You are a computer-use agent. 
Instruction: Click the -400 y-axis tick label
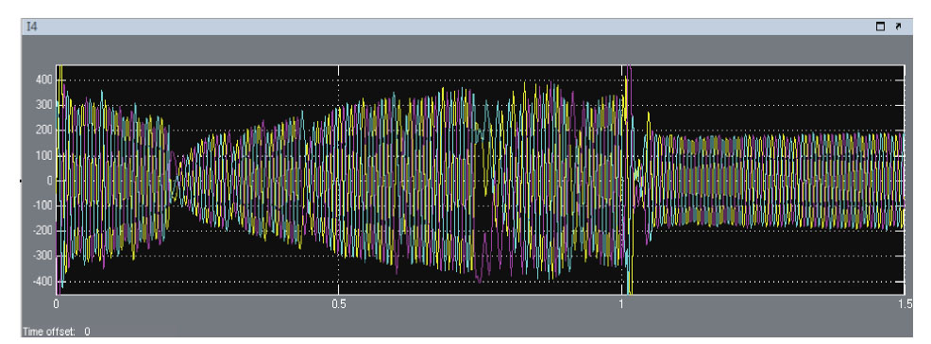click(x=43, y=281)
